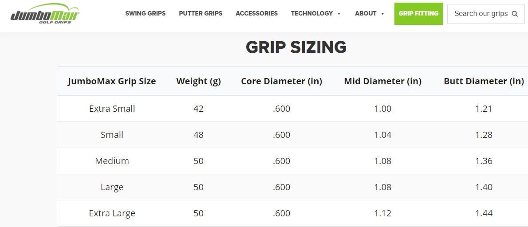528x227 pixels.
Task: Focus the Search our grips field
Action: (486, 14)
